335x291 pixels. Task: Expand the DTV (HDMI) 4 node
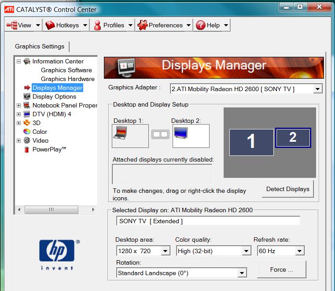(19, 114)
